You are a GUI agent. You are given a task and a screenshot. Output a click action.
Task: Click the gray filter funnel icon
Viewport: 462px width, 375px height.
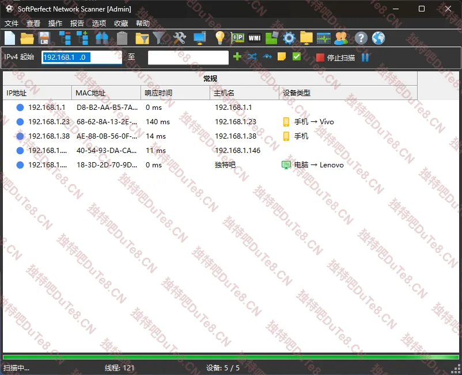pyautogui.click(x=159, y=38)
